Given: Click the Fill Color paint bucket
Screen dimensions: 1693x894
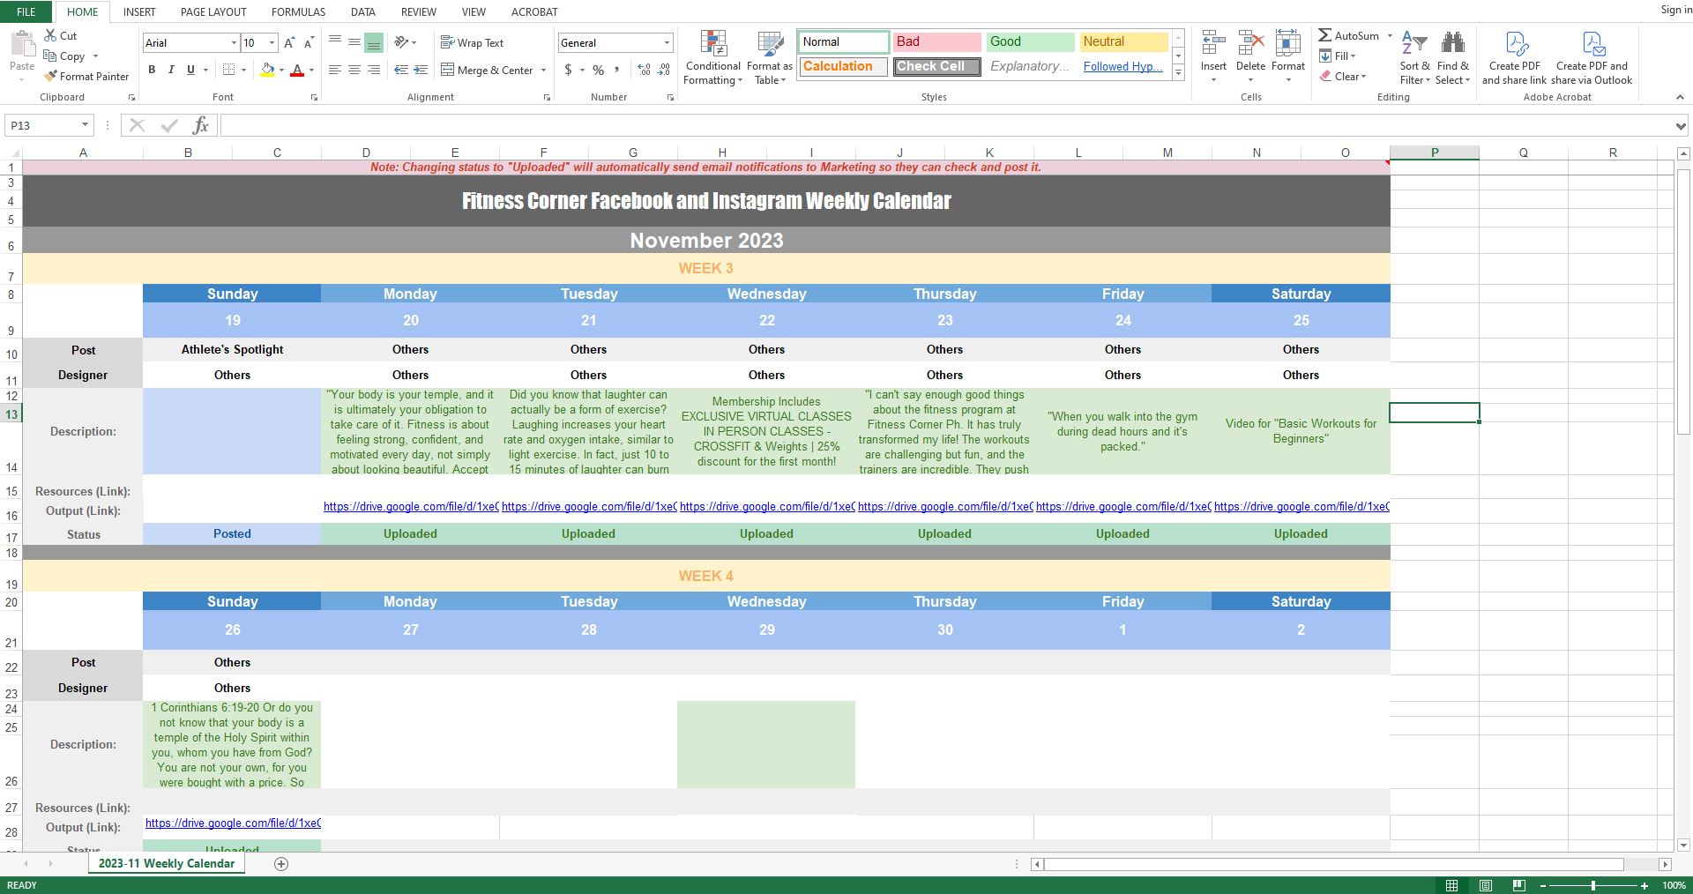Looking at the screenshot, I should 267,70.
